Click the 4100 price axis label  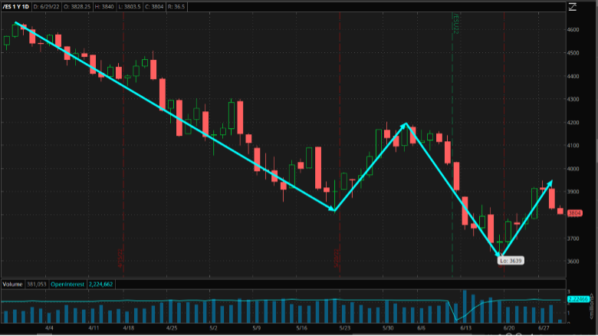point(573,146)
